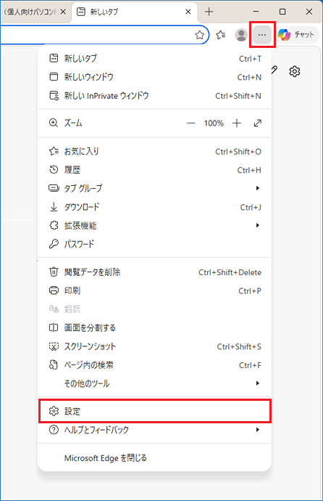Open お気に入り from the menu
The height and width of the screenshot is (501, 323).
tap(155, 151)
